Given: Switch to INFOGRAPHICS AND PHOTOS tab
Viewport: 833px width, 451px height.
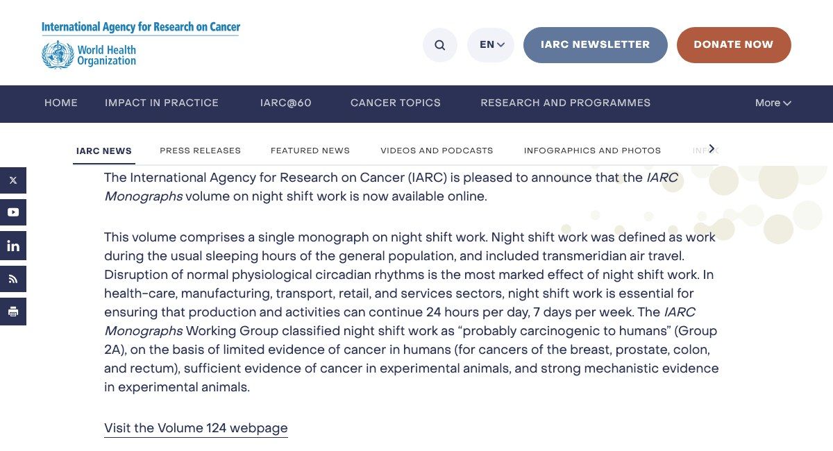Looking at the screenshot, I should [x=592, y=151].
